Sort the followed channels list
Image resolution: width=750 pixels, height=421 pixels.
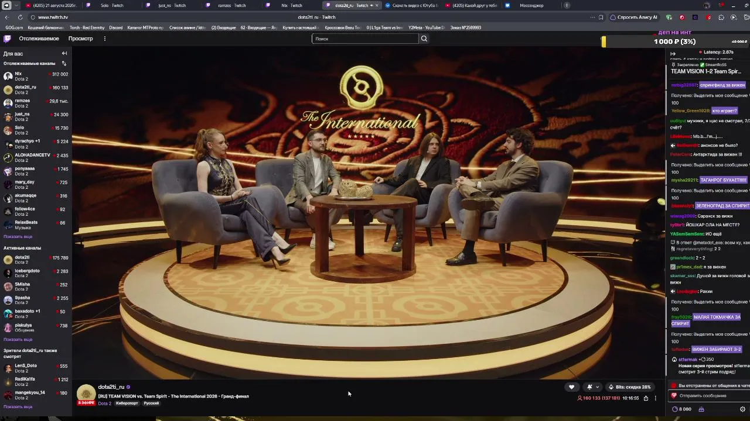[64, 63]
